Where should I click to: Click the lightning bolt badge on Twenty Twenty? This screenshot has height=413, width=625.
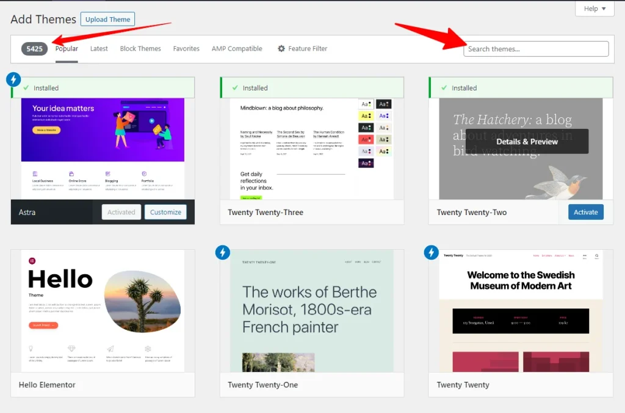pos(431,252)
